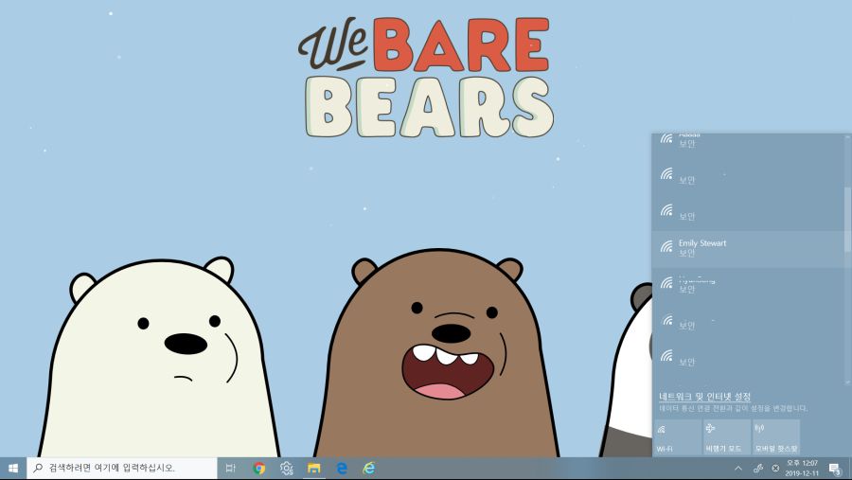Select the Emily Stewart Wi-Fi network
Screen dimensions: 852x480
(748, 248)
